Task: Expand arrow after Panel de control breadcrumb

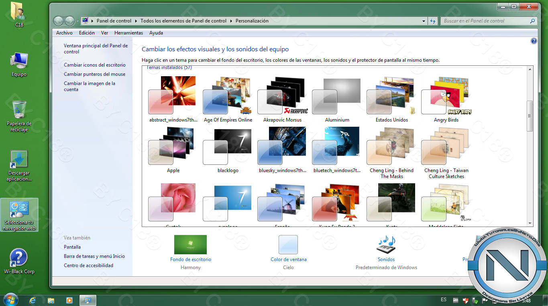Action: point(136,21)
